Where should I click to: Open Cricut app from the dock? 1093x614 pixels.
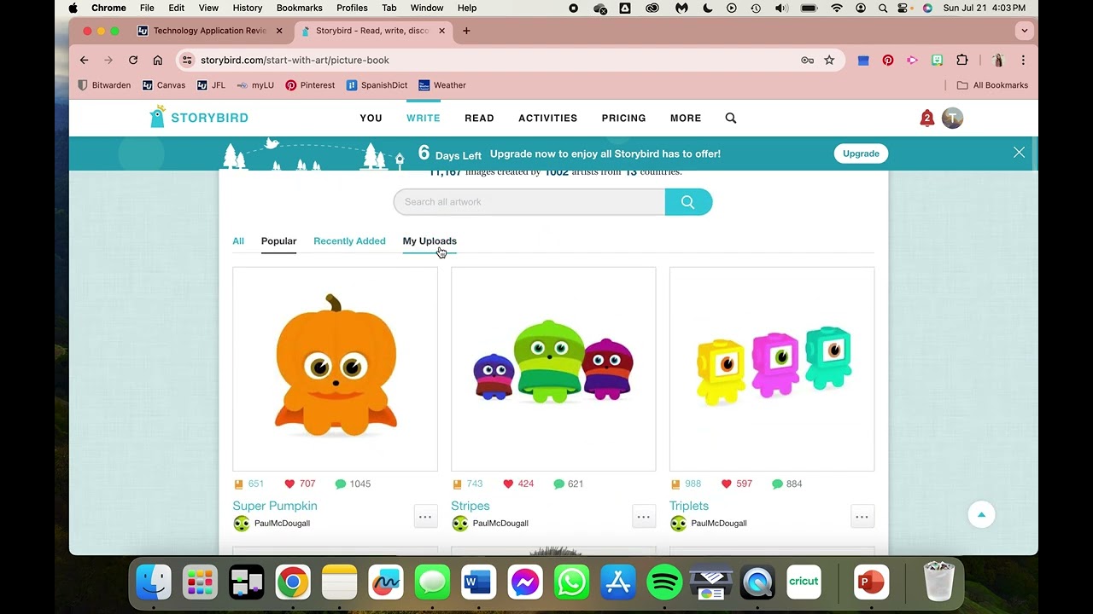tap(804, 582)
